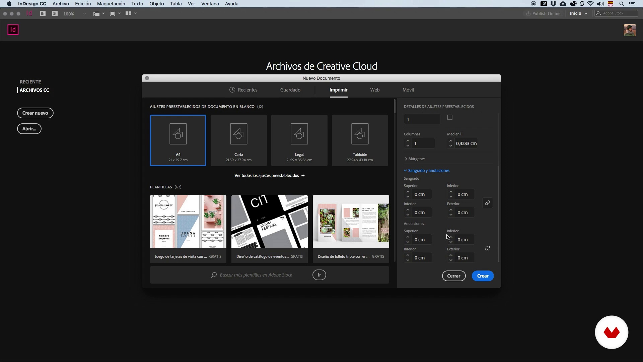
Task: Select ARCHIVOS CC in the sidebar
Action: tap(34, 90)
